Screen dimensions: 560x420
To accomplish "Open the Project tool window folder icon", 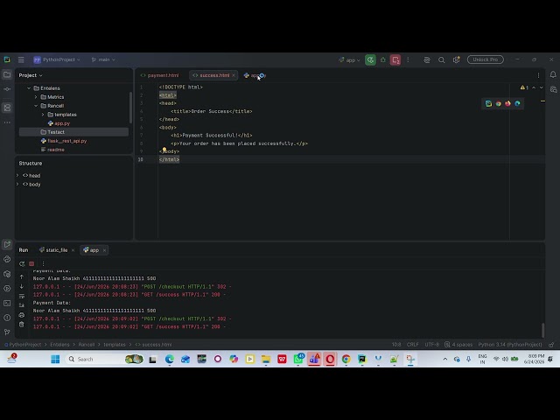I will 7,74.
